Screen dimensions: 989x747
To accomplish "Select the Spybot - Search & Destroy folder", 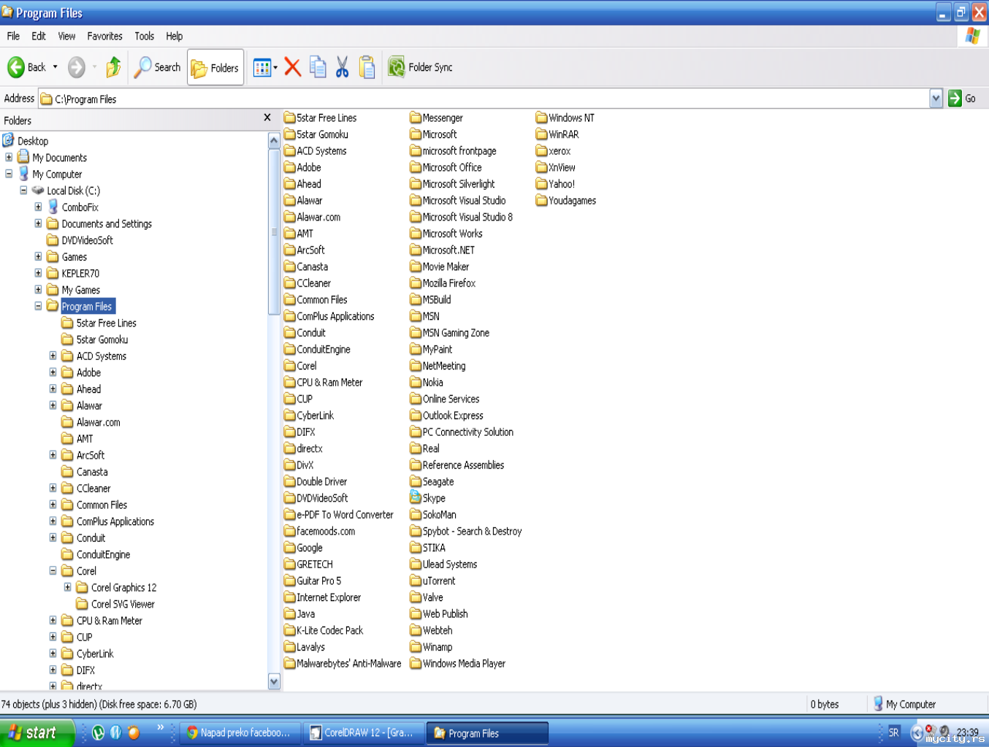I will point(466,531).
